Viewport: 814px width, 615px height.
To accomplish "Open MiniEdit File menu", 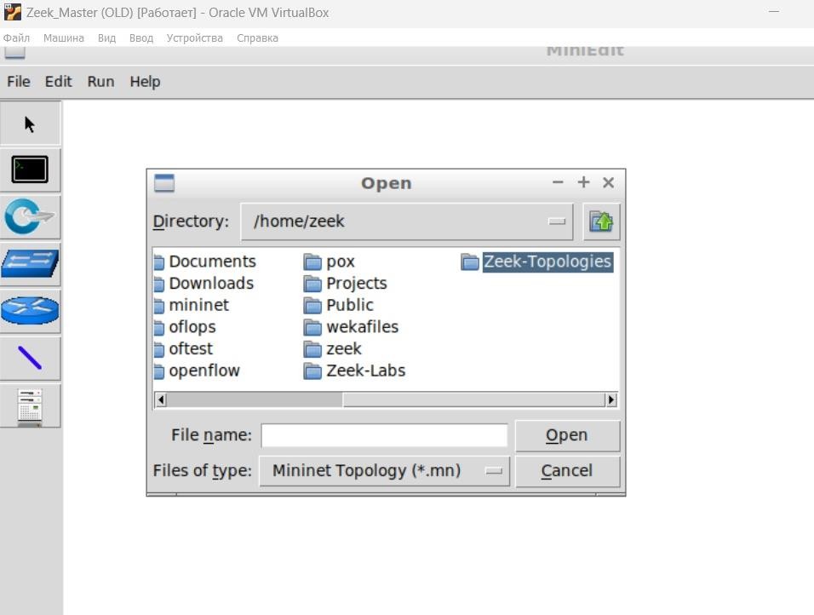I will click(x=19, y=82).
